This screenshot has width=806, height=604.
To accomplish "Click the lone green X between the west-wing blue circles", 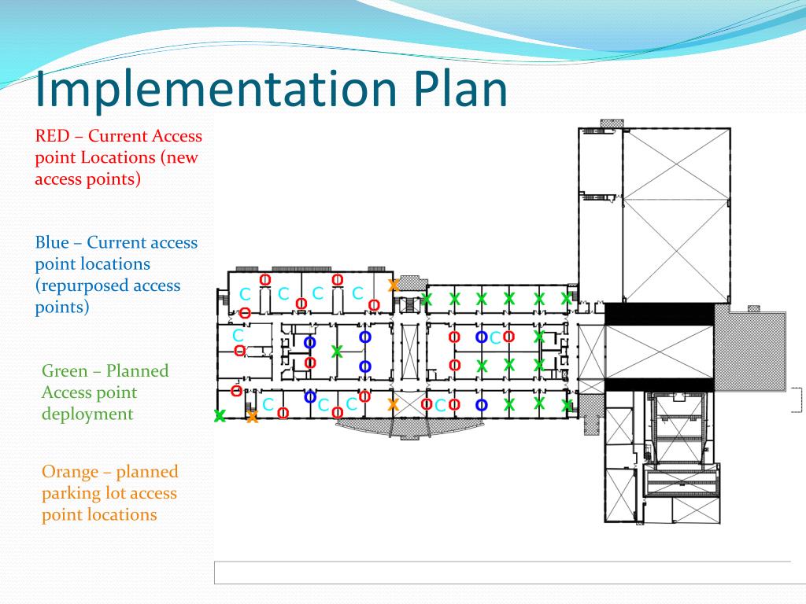I will [337, 352].
